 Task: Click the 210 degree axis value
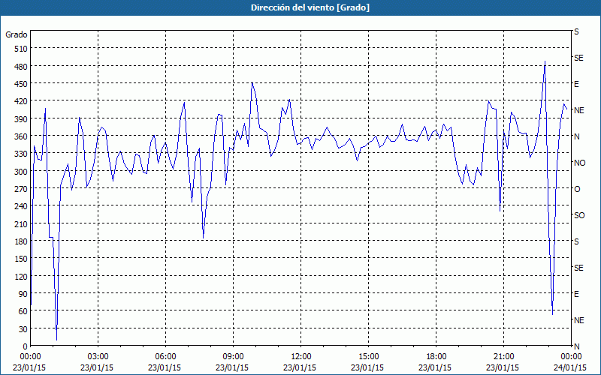pos(21,223)
